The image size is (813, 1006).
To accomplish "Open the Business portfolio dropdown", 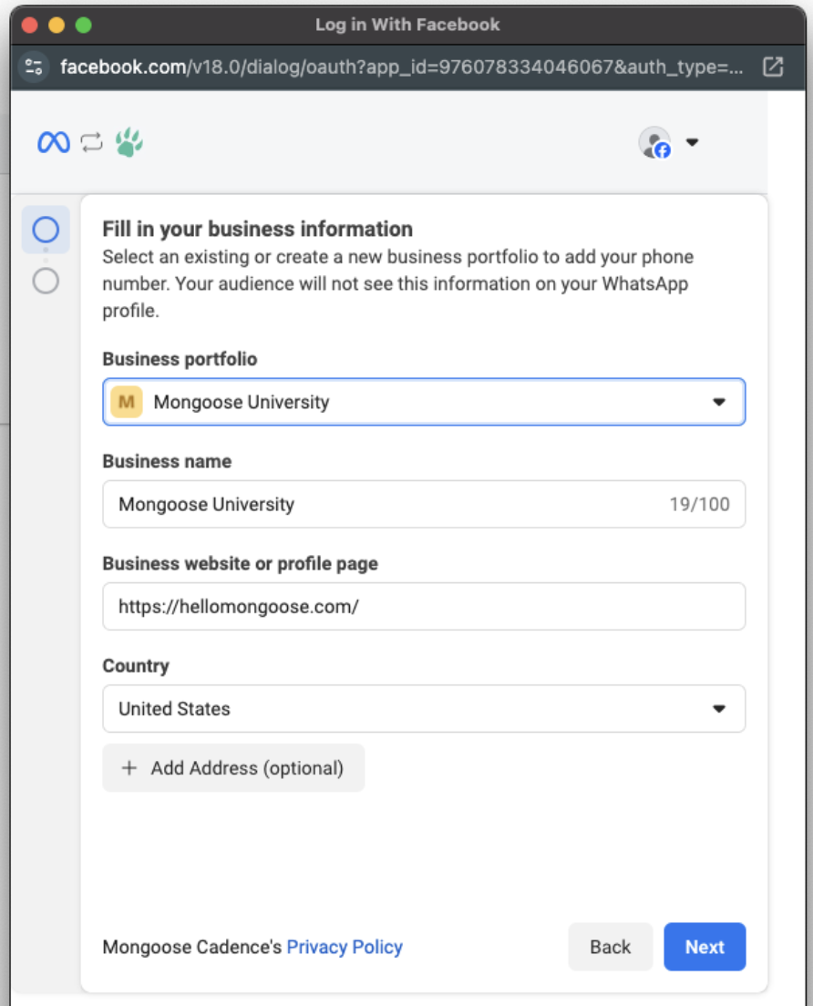I will pyautogui.click(x=424, y=402).
